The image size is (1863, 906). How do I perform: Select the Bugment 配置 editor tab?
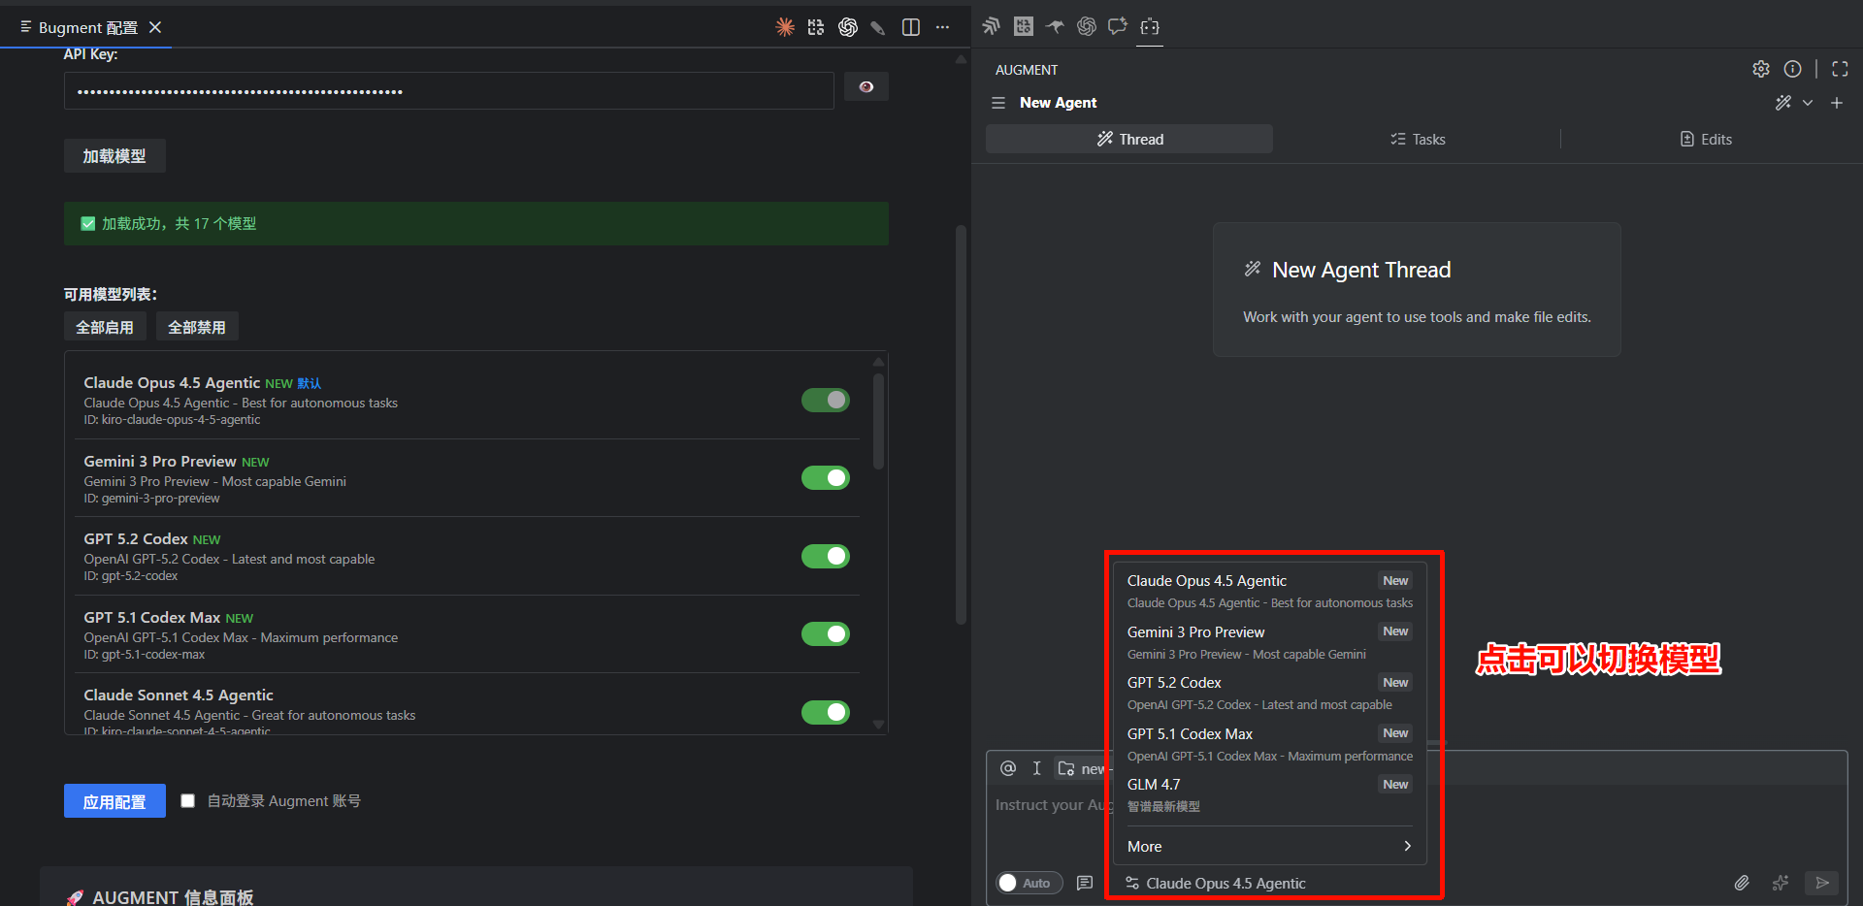pyautogui.click(x=88, y=27)
